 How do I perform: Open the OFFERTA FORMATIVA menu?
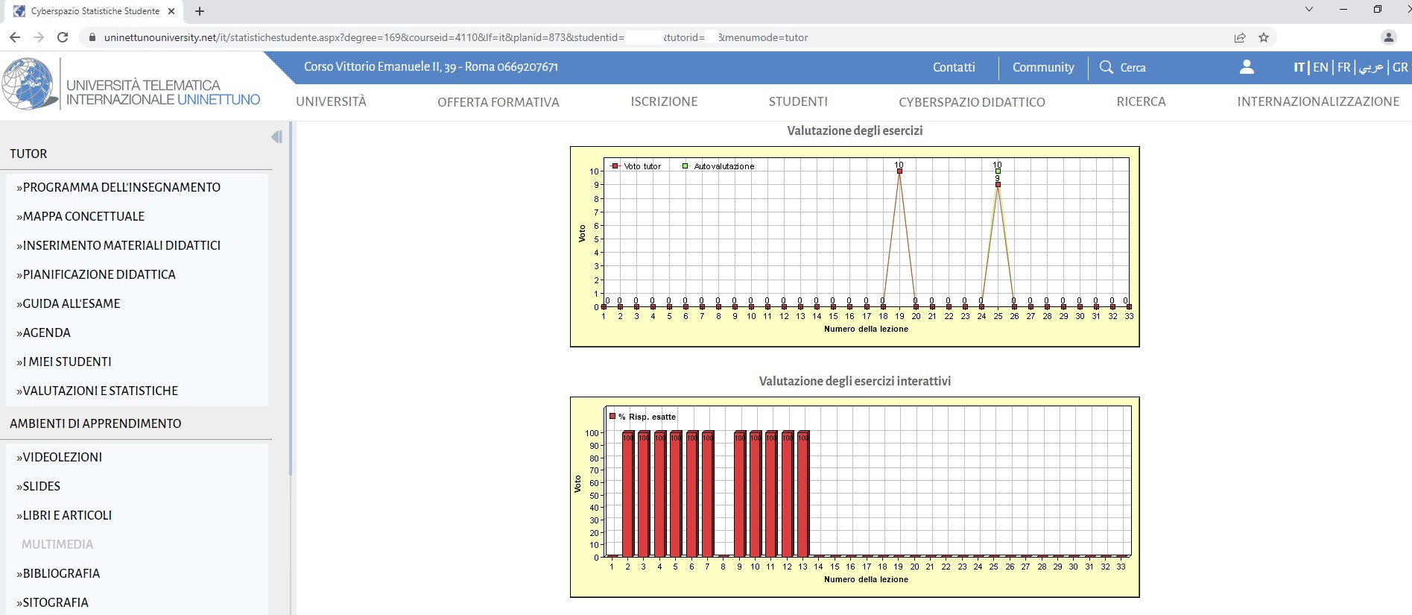tap(498, 102)
